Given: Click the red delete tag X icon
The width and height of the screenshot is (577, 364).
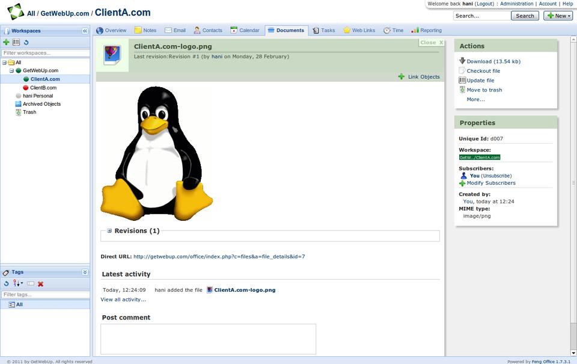Looking at the screenshot, I should tap(41, 284).
